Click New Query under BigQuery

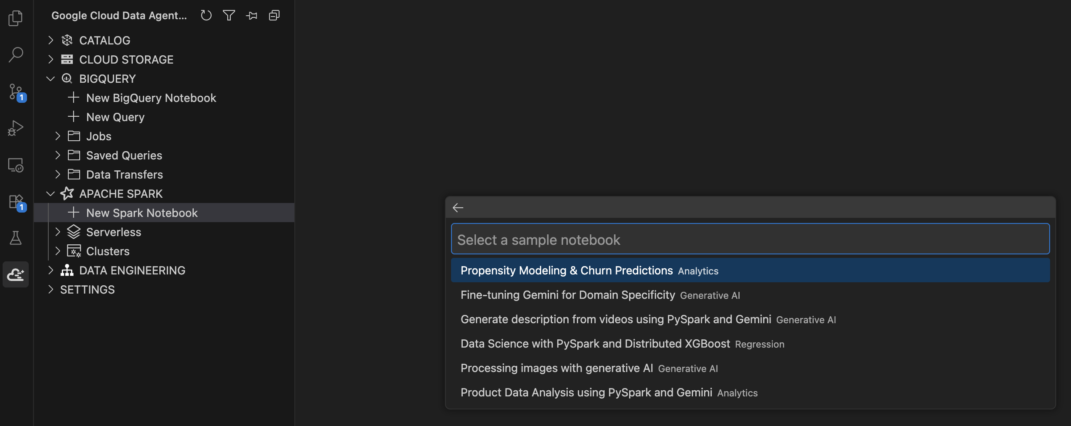tap(115, 117)
